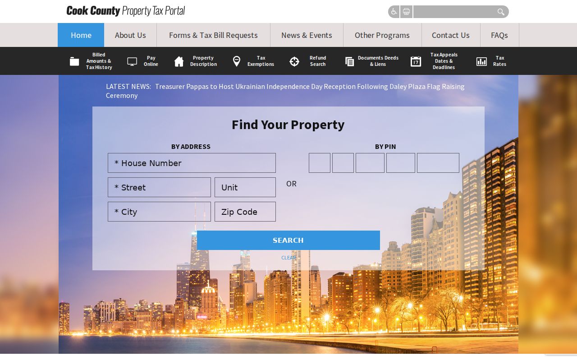This screenshot has height=361, width=577.
Task: Navigate to the FAQs page
Action: point(499,35)
